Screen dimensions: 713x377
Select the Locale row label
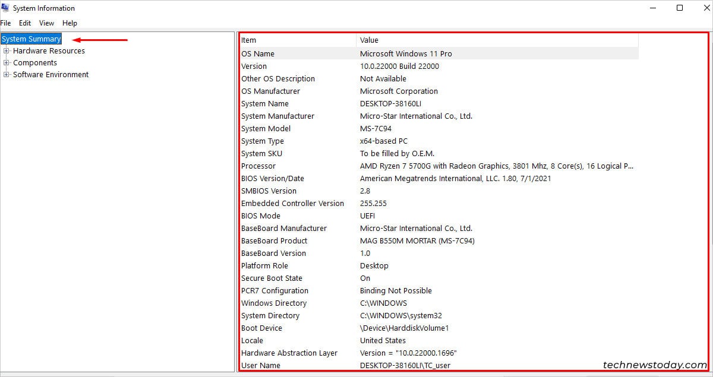coord(252,340)
